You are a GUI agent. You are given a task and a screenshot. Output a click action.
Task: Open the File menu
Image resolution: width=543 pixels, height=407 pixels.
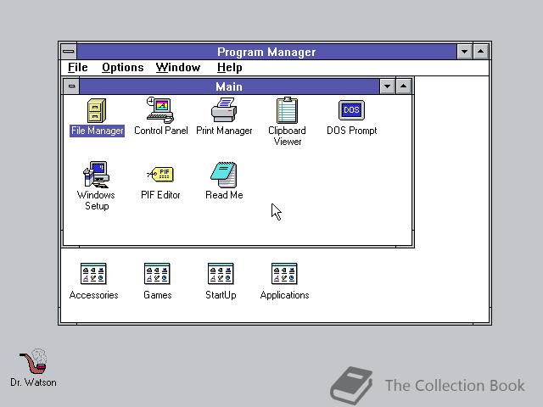(x=77, y=68)
